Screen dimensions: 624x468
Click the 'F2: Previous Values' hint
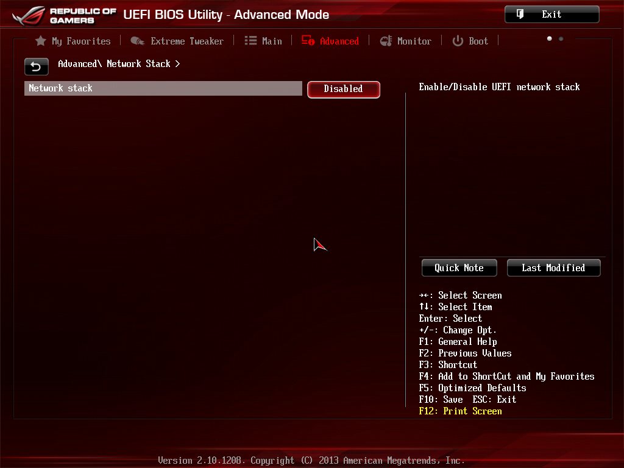465,353
